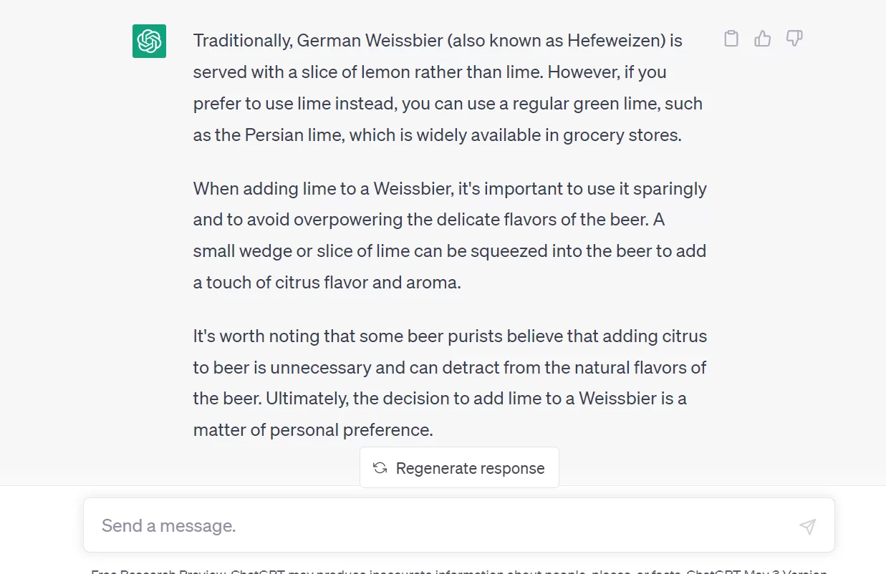Viewport: 886px width, 574px height.
Task: Click the paragraph starting "When adding lime"
Action: click(x=450, y=235)
